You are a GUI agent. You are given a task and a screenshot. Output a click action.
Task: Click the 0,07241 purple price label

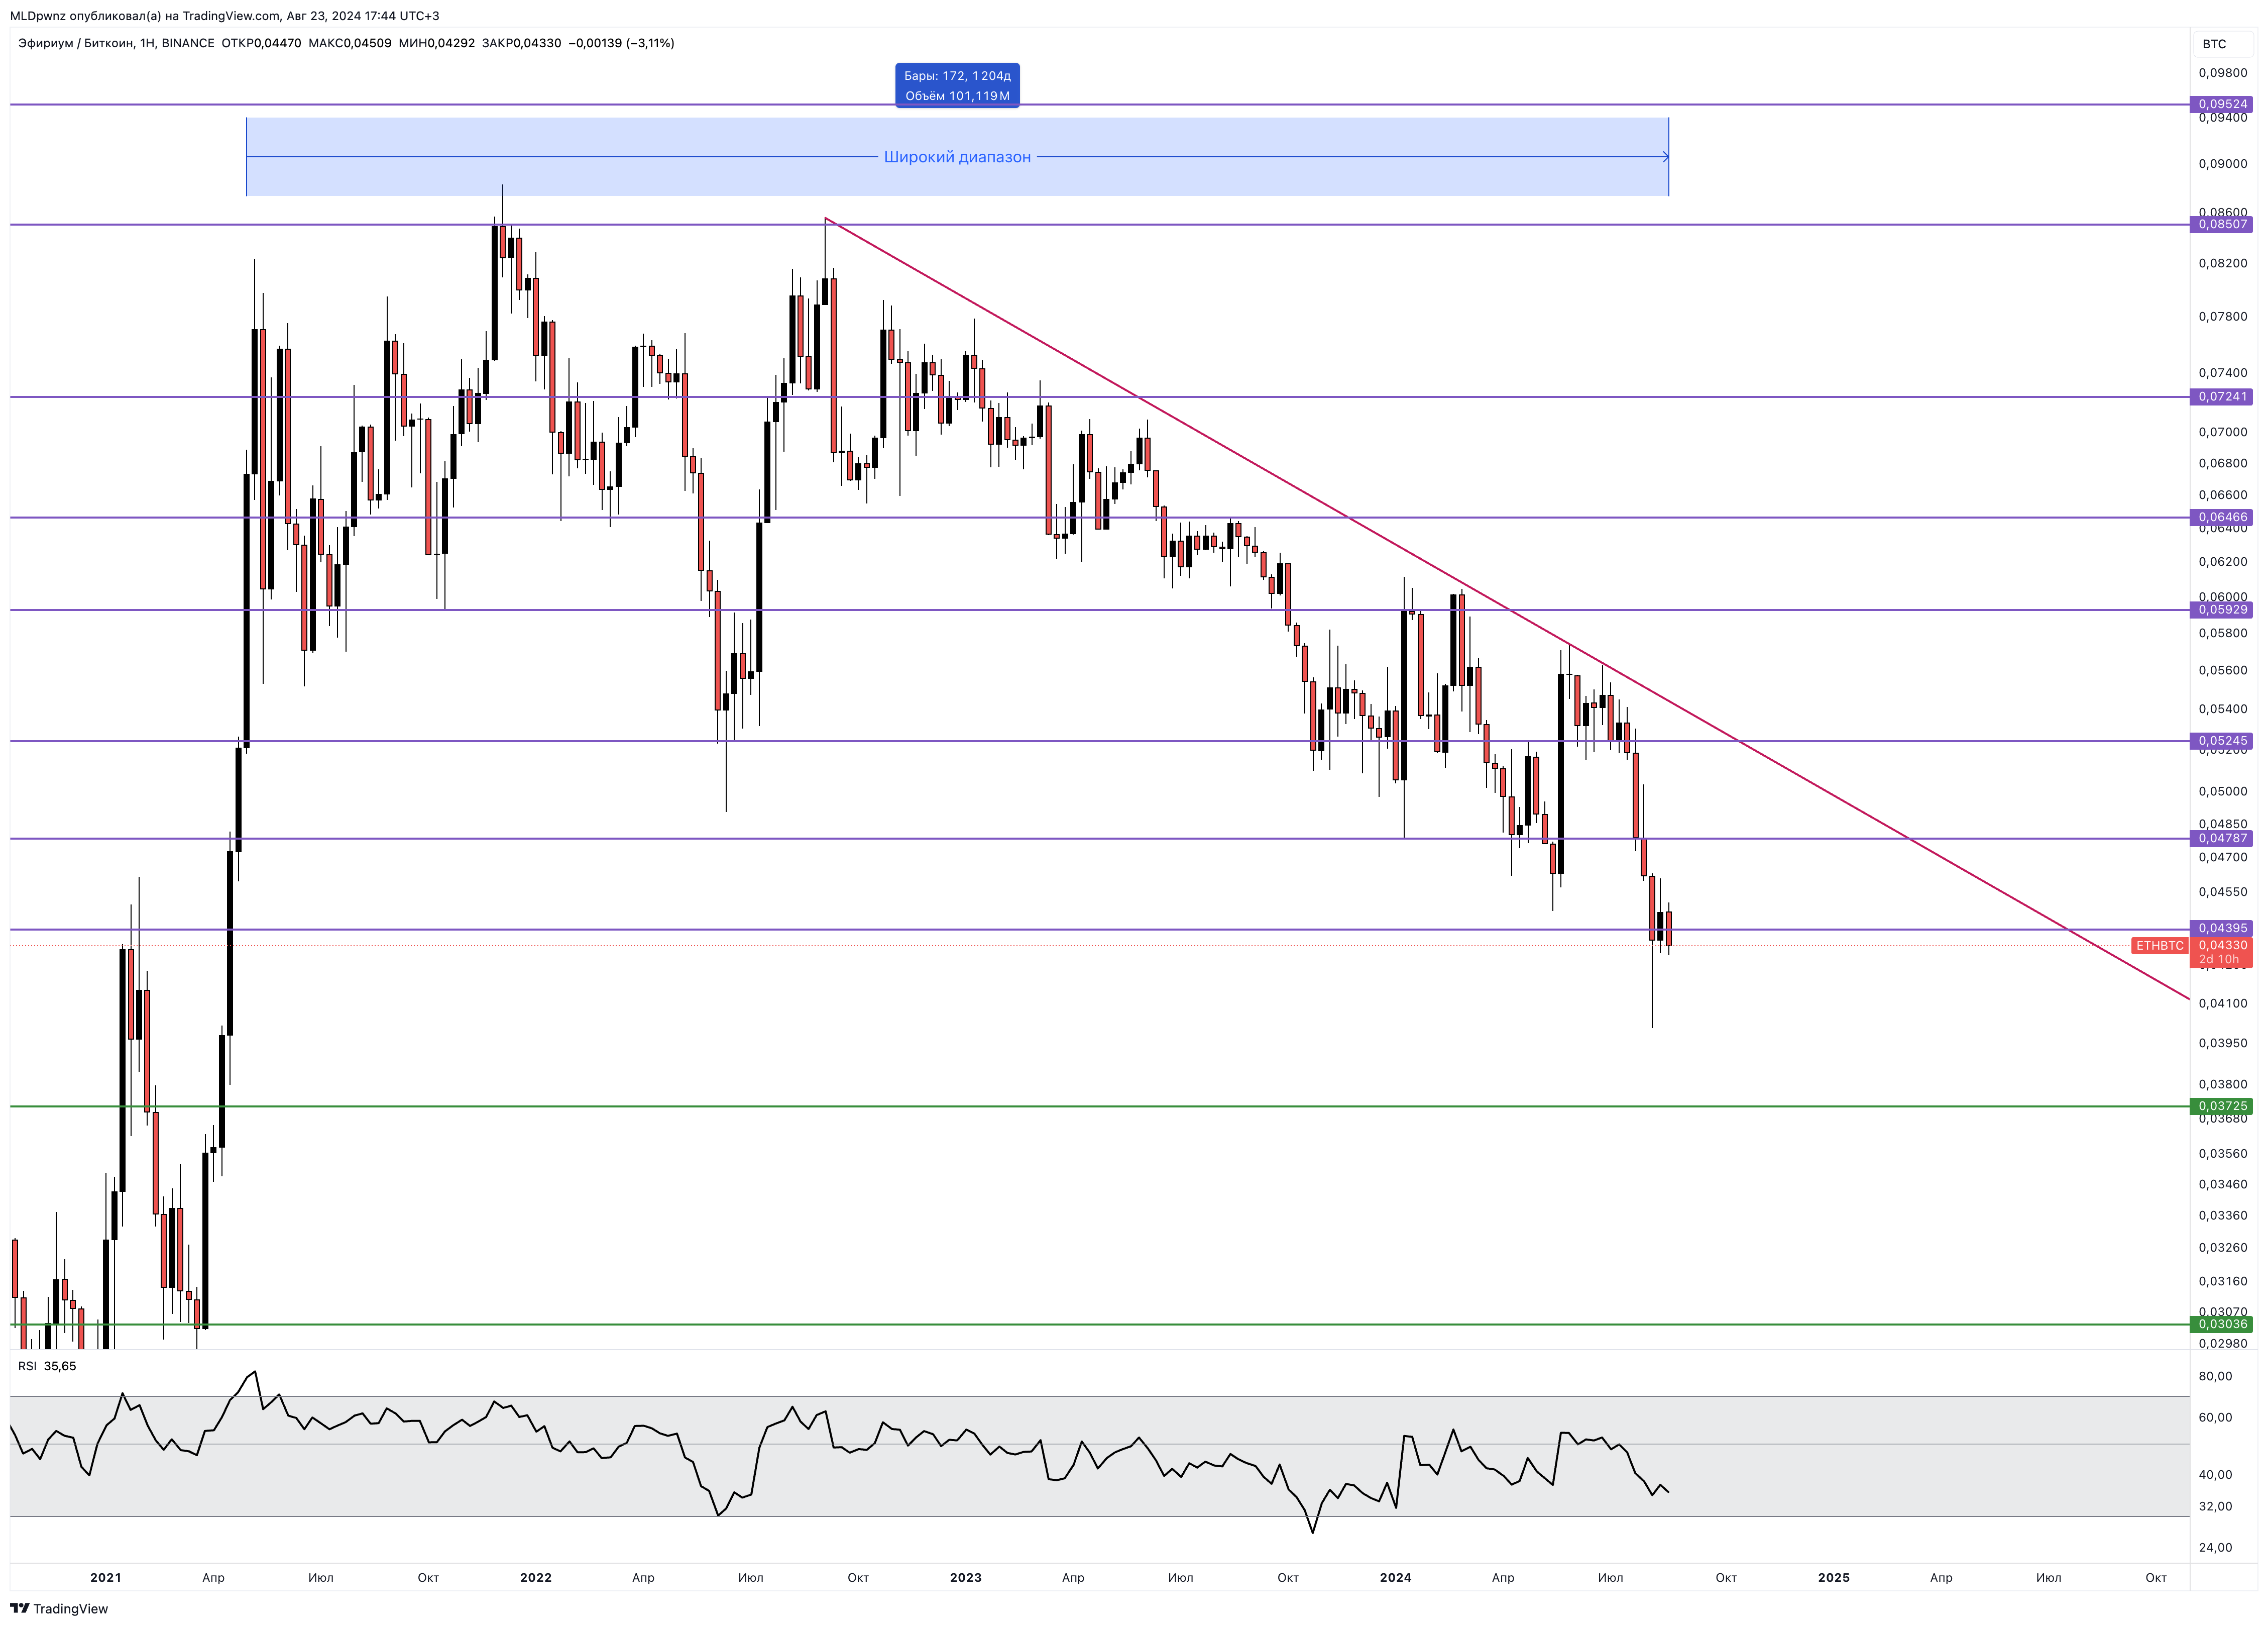coord(2222,396)
